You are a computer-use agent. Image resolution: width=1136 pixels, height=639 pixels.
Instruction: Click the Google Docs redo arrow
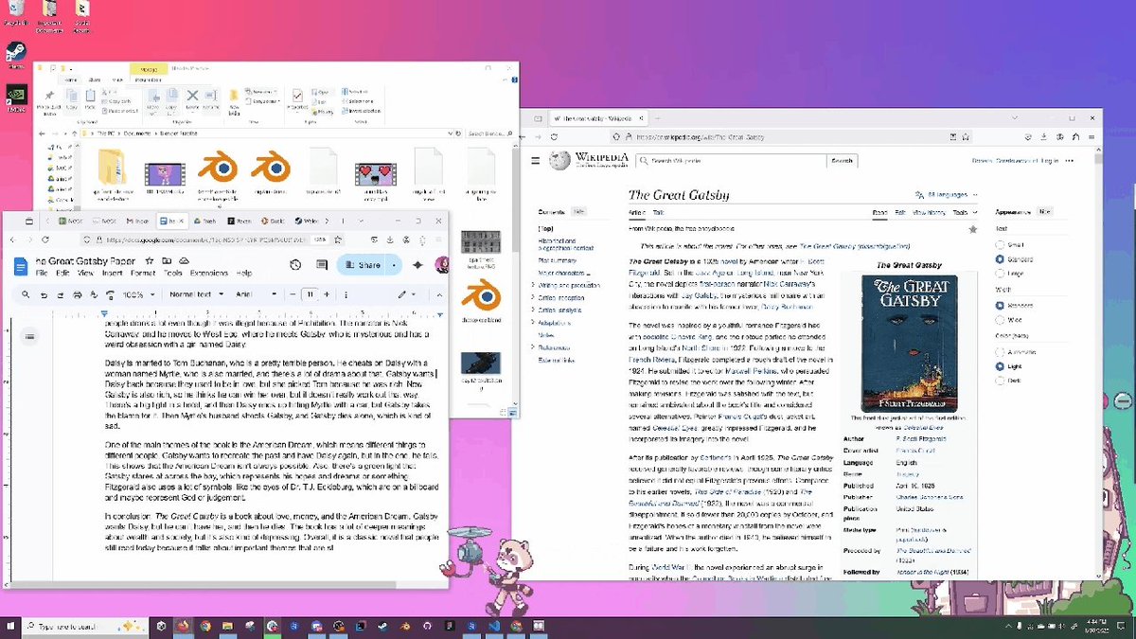click(x=61, y=295)
